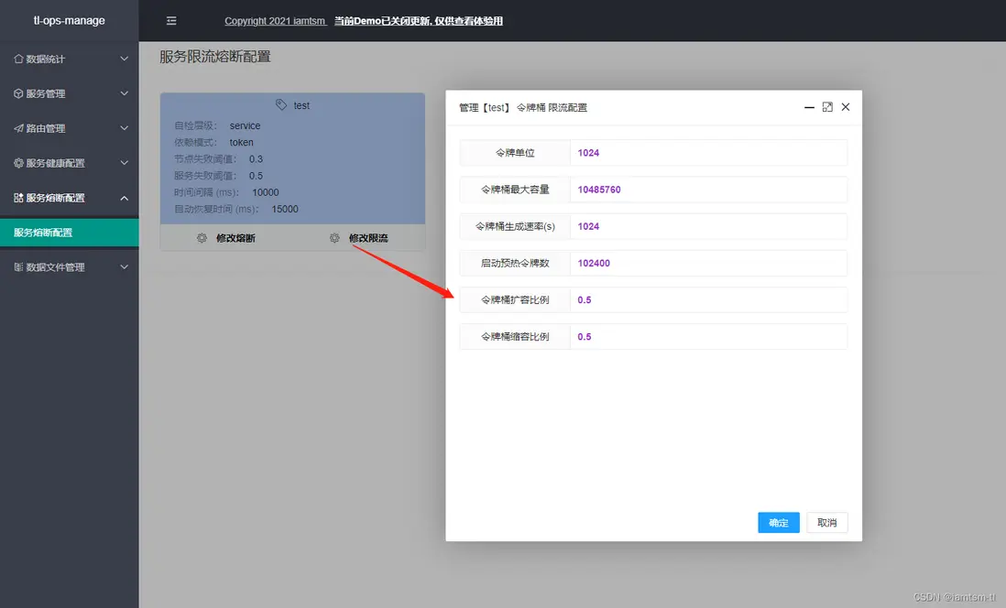Screen dimensions: 1006x608
Task: Open the 服务健康配置 sidebar menu
Action: (x=70, y=163)
